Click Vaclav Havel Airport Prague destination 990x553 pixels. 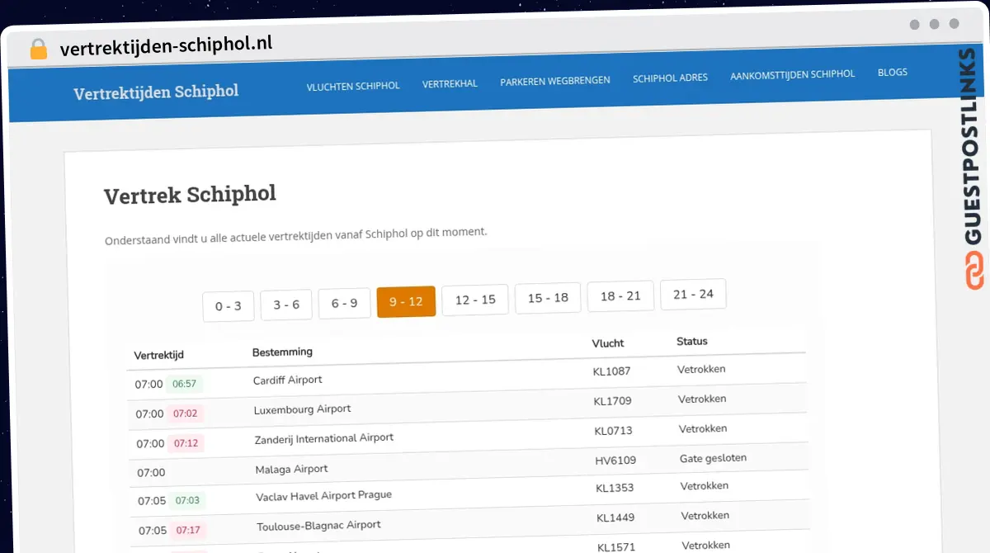[x=323, y=496]
